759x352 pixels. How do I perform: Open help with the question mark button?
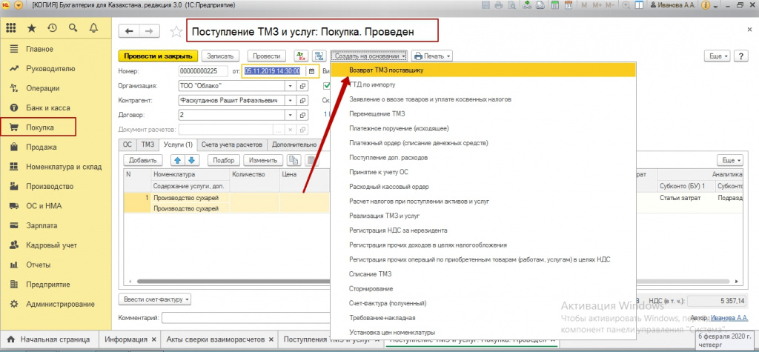point(741,56)
